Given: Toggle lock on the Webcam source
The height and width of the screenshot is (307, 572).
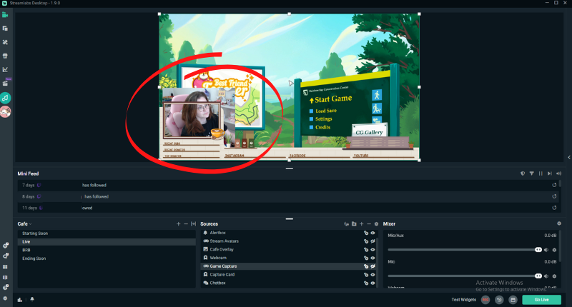Looking at the screenshot, I should pos(366,258).
